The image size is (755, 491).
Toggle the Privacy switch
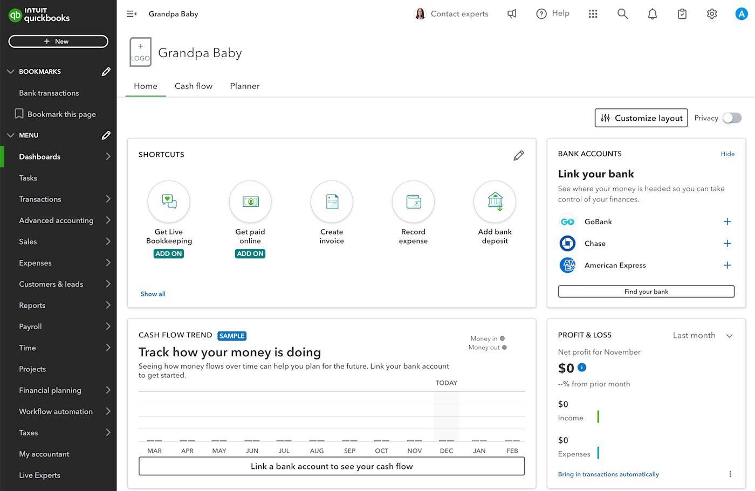tap(732, 118)
